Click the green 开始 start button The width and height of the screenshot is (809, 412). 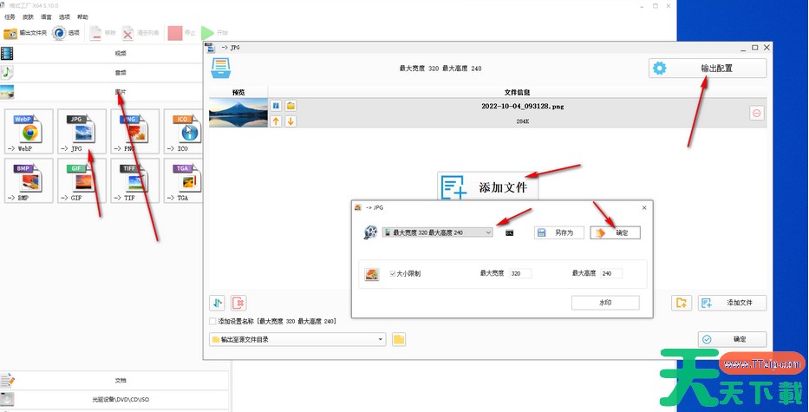pyautogui.click(x=214, y=33)
